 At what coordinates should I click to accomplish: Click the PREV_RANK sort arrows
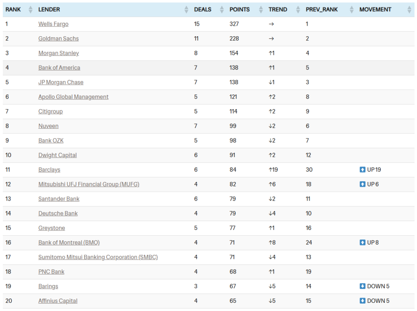click(352, 10)
